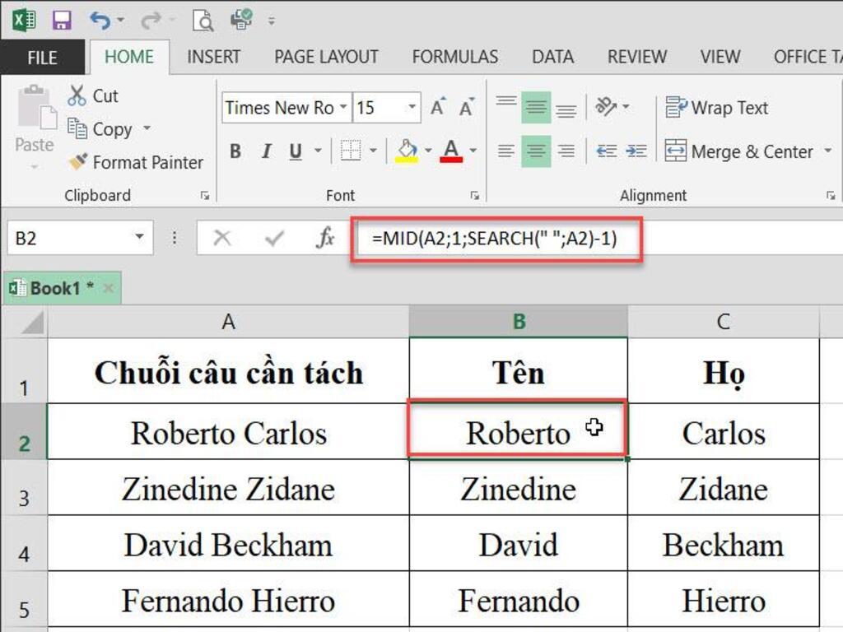Toggle bold formatting
Image resolution: width=843 pixels, height=632 pixels.
point(235,151)
